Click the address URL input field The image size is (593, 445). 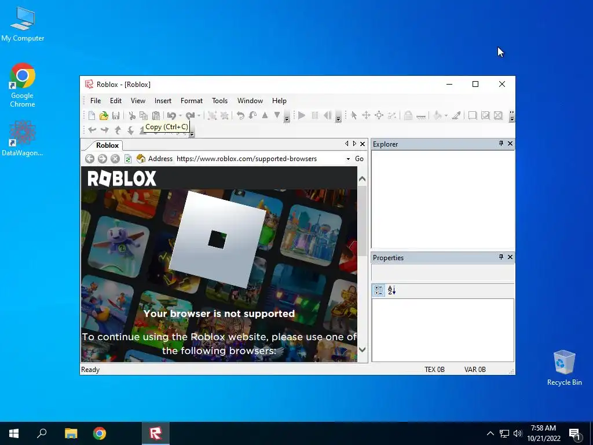(x=260, y=159)
